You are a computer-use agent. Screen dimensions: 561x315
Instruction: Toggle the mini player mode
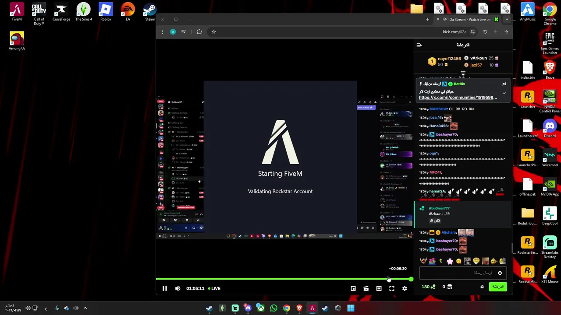353,288
